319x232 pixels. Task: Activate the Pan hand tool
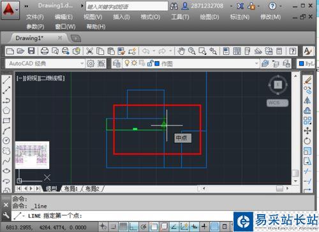pos(181,51)
